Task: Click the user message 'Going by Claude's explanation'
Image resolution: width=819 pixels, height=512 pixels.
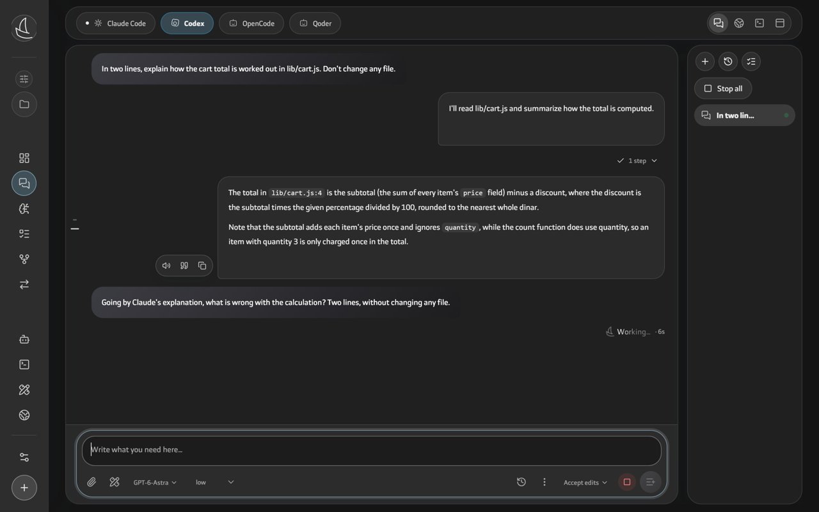Action: 276,302
